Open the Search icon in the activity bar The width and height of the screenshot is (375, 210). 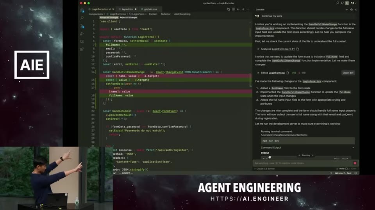point(82,18)
